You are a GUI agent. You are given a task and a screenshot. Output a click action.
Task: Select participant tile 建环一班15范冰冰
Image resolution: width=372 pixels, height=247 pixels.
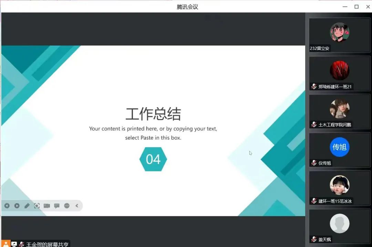click(340, 188)
